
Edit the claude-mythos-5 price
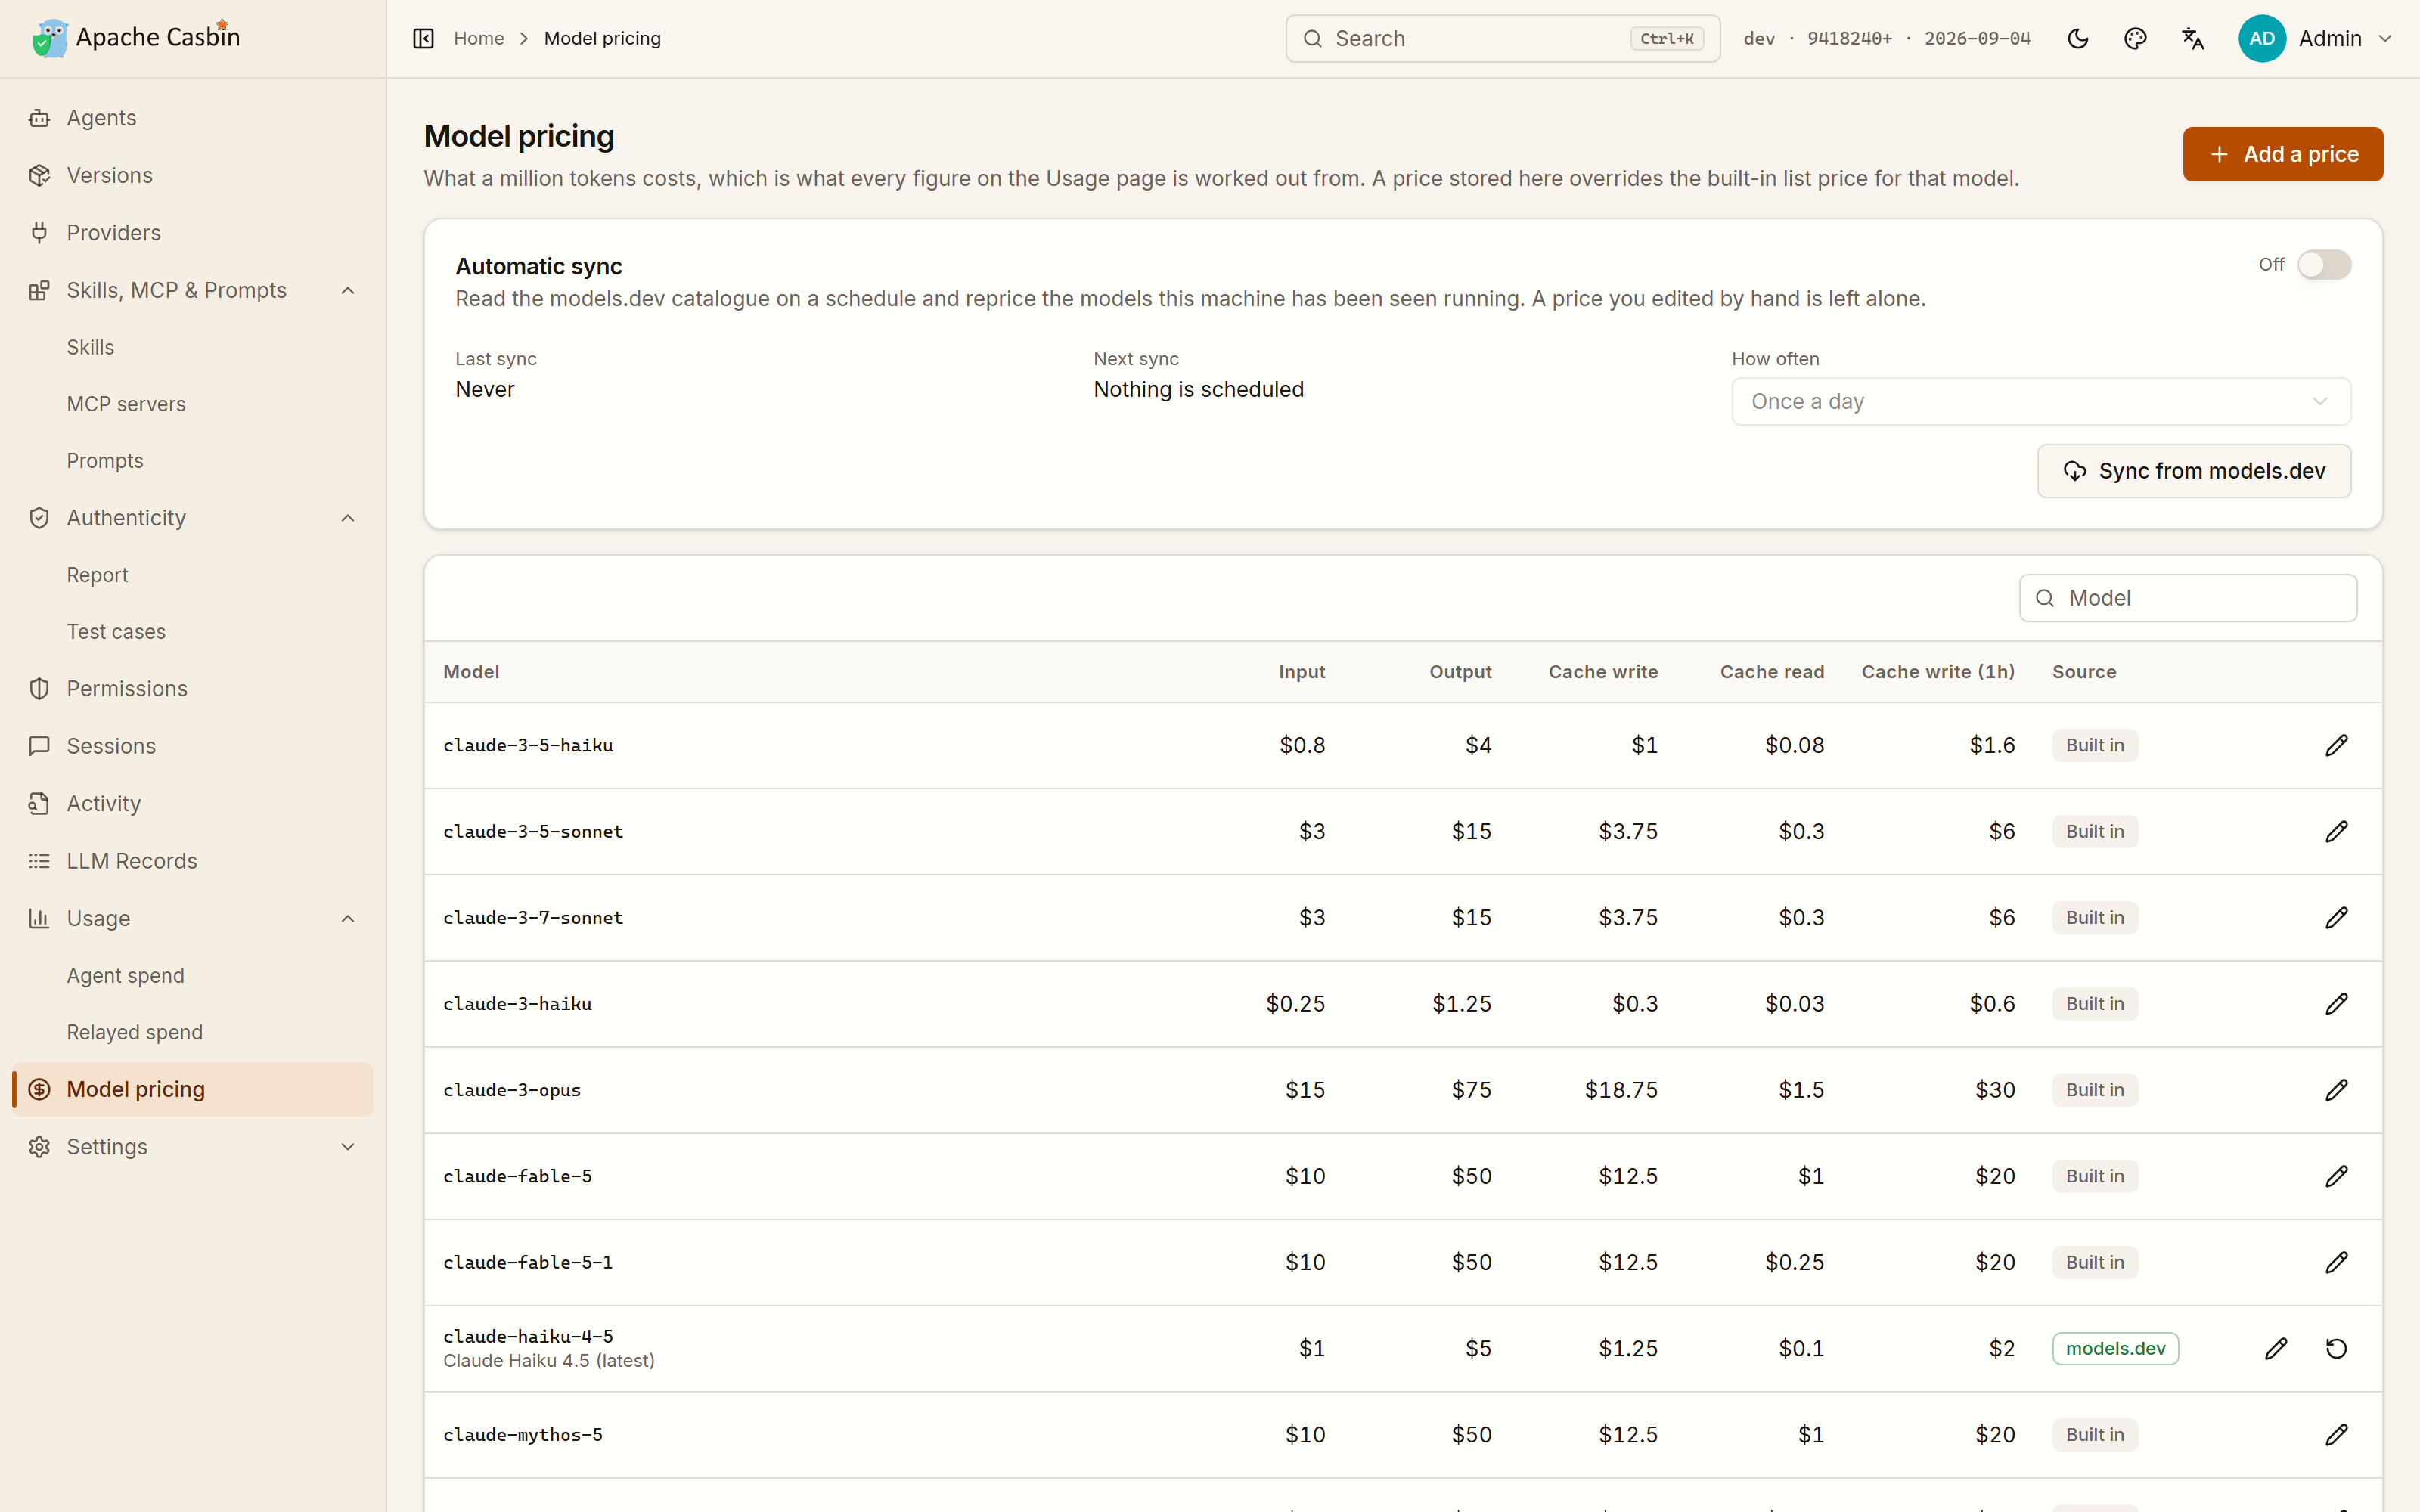[x=2336, y=1434]
